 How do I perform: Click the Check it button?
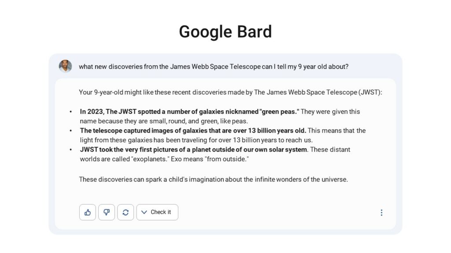157,212
